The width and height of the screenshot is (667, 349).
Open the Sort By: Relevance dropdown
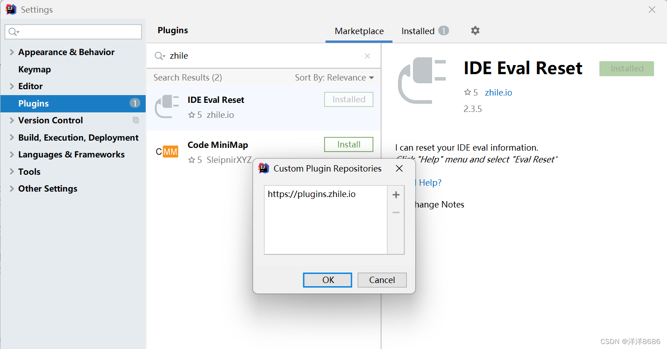(x=335, y=78)
